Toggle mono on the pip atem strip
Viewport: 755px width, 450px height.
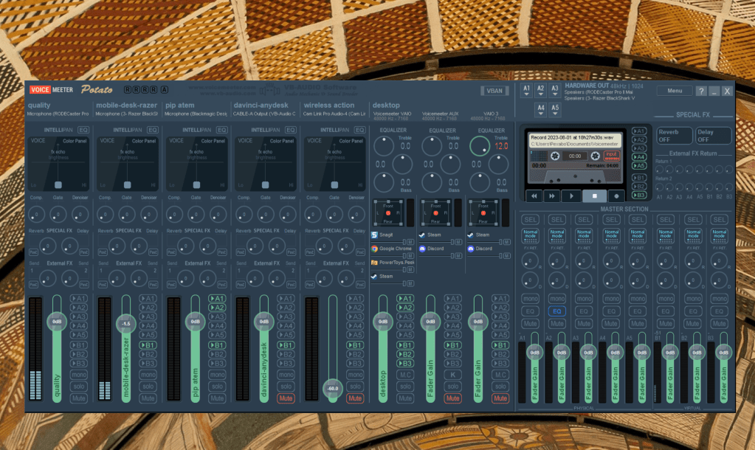[217, 375]
